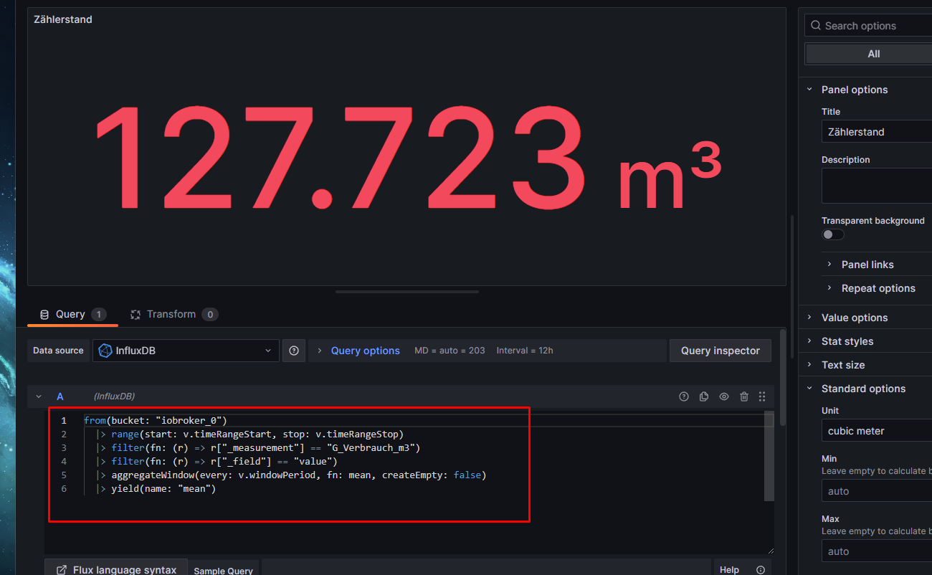Click the code line from(bucket: "iobroker_0")
The width and height of the screenshot is (932, 575).
point(156,420)
